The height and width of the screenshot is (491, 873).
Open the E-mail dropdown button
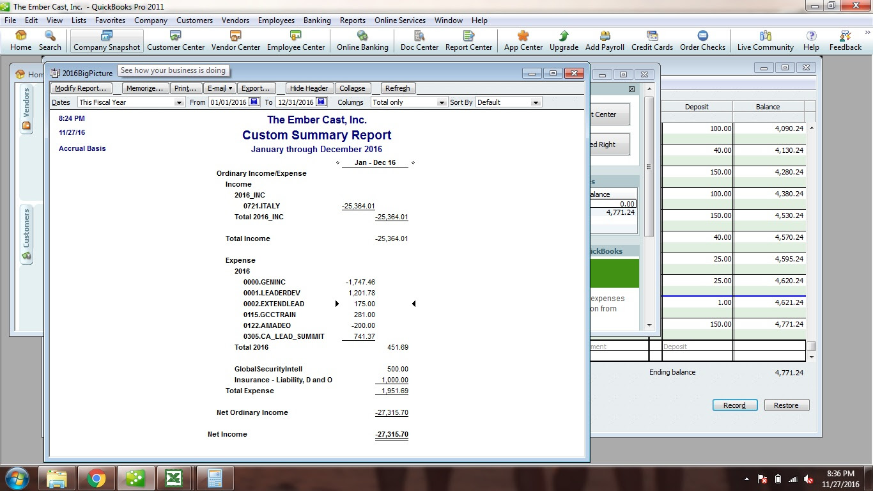tap(220, 88)
